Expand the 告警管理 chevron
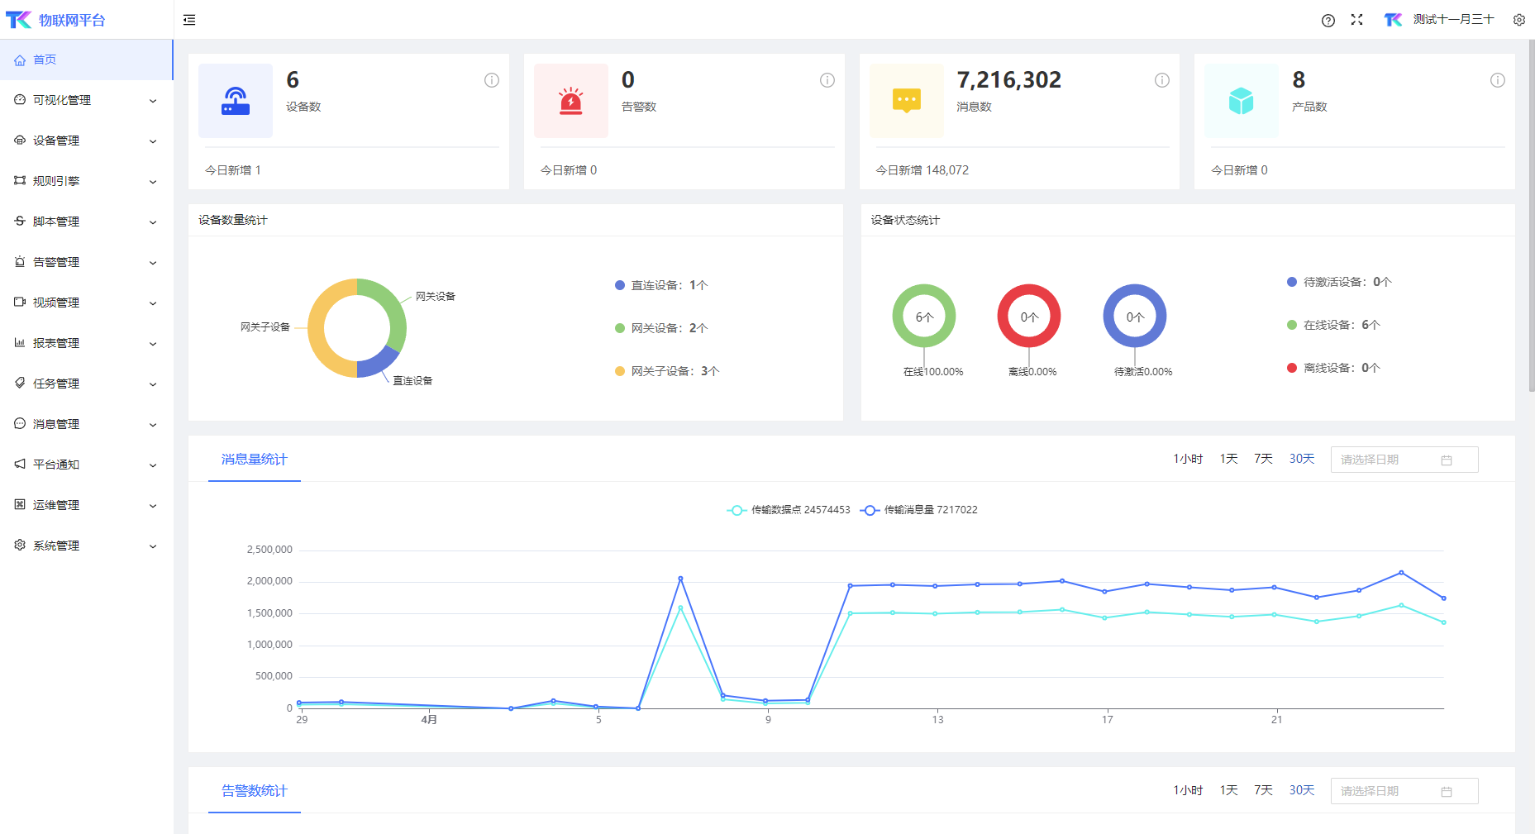Image resolution: width=1535 pixels, height=834 pixels. coord(153,263)
